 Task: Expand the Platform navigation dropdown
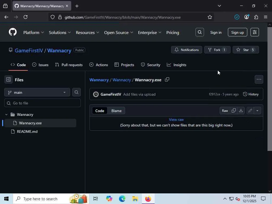point(33,32)
